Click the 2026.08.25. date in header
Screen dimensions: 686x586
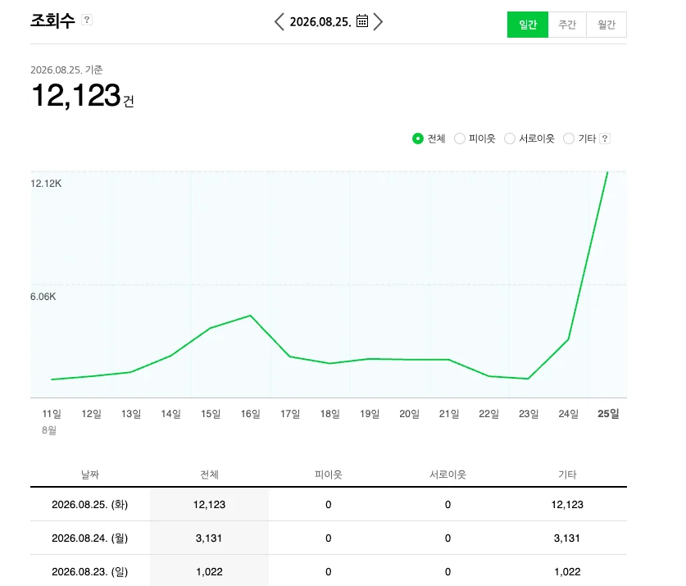click(x=320, y=21)
